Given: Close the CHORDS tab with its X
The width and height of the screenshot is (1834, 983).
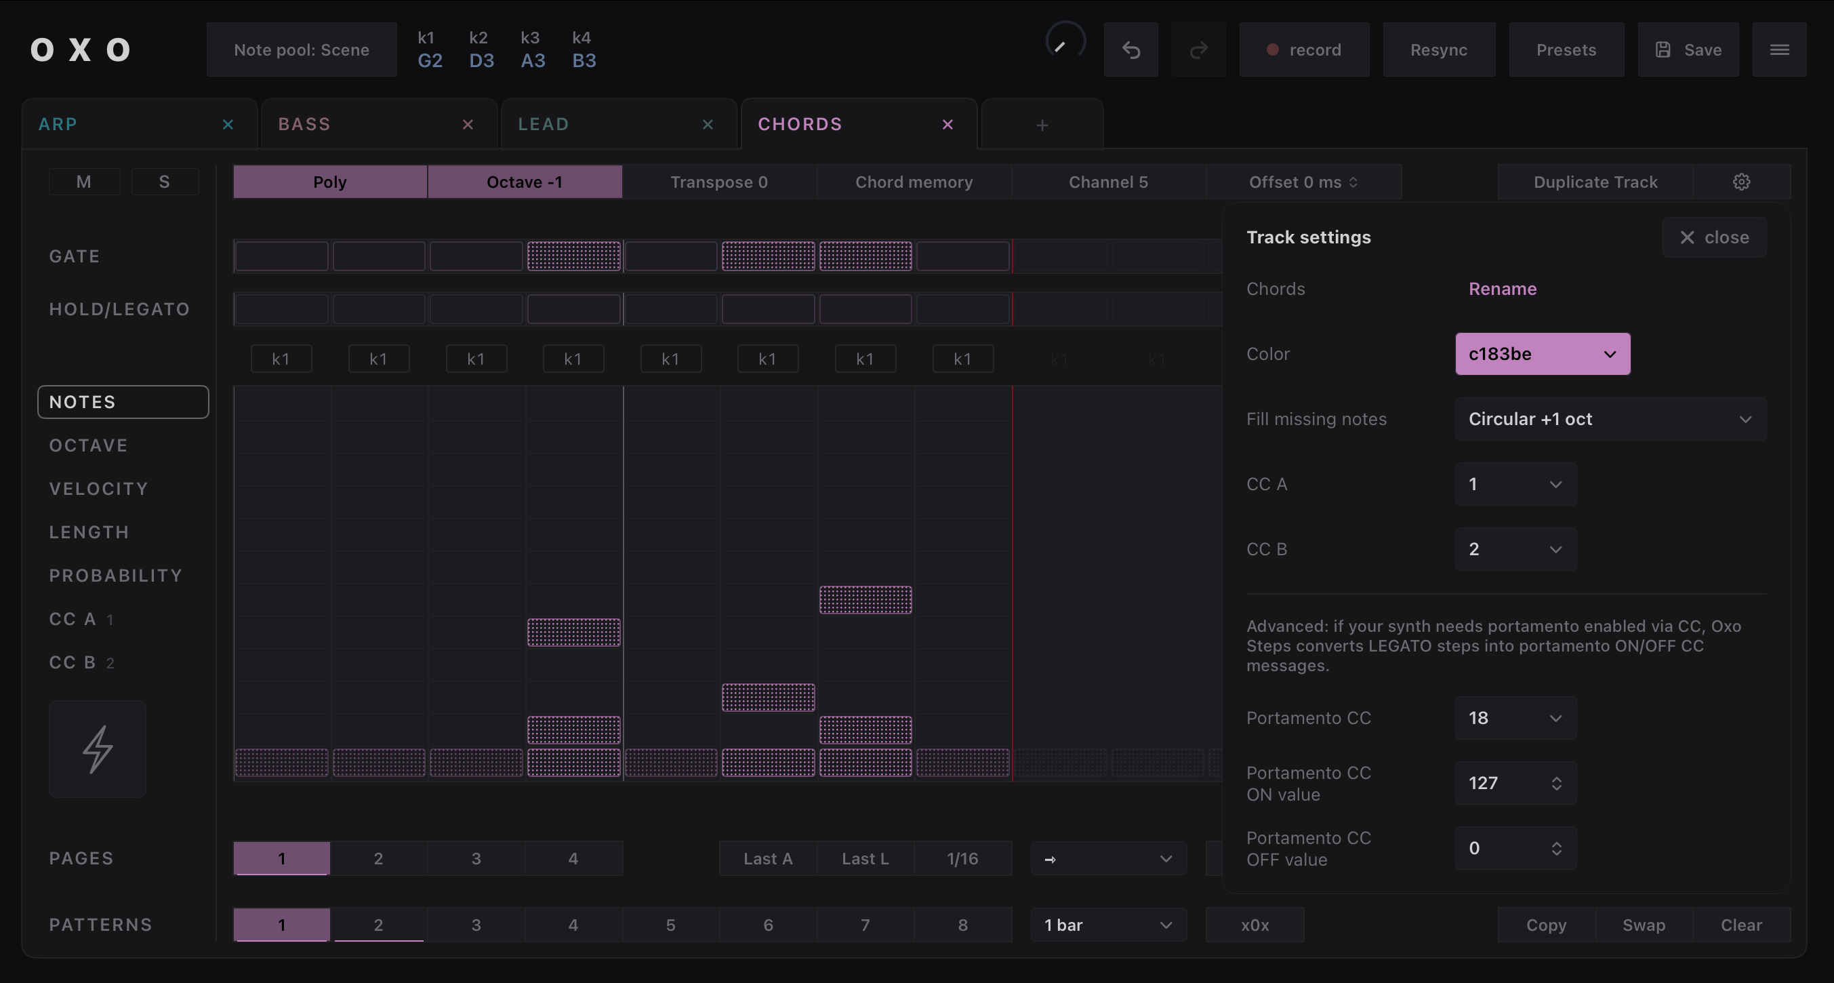Looking at the screenshot, I should pos(947,125).
